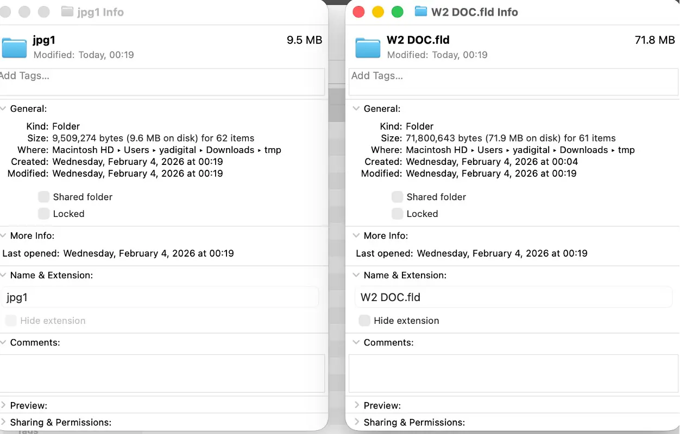The width and height of the screenshot is (680, 434).
Task: Click the small folder icon in jpg1 Info title bar
Action: tap(67, 11)
